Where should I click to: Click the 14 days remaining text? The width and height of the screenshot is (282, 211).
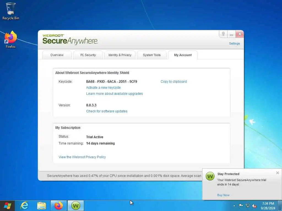coord(100,143)
